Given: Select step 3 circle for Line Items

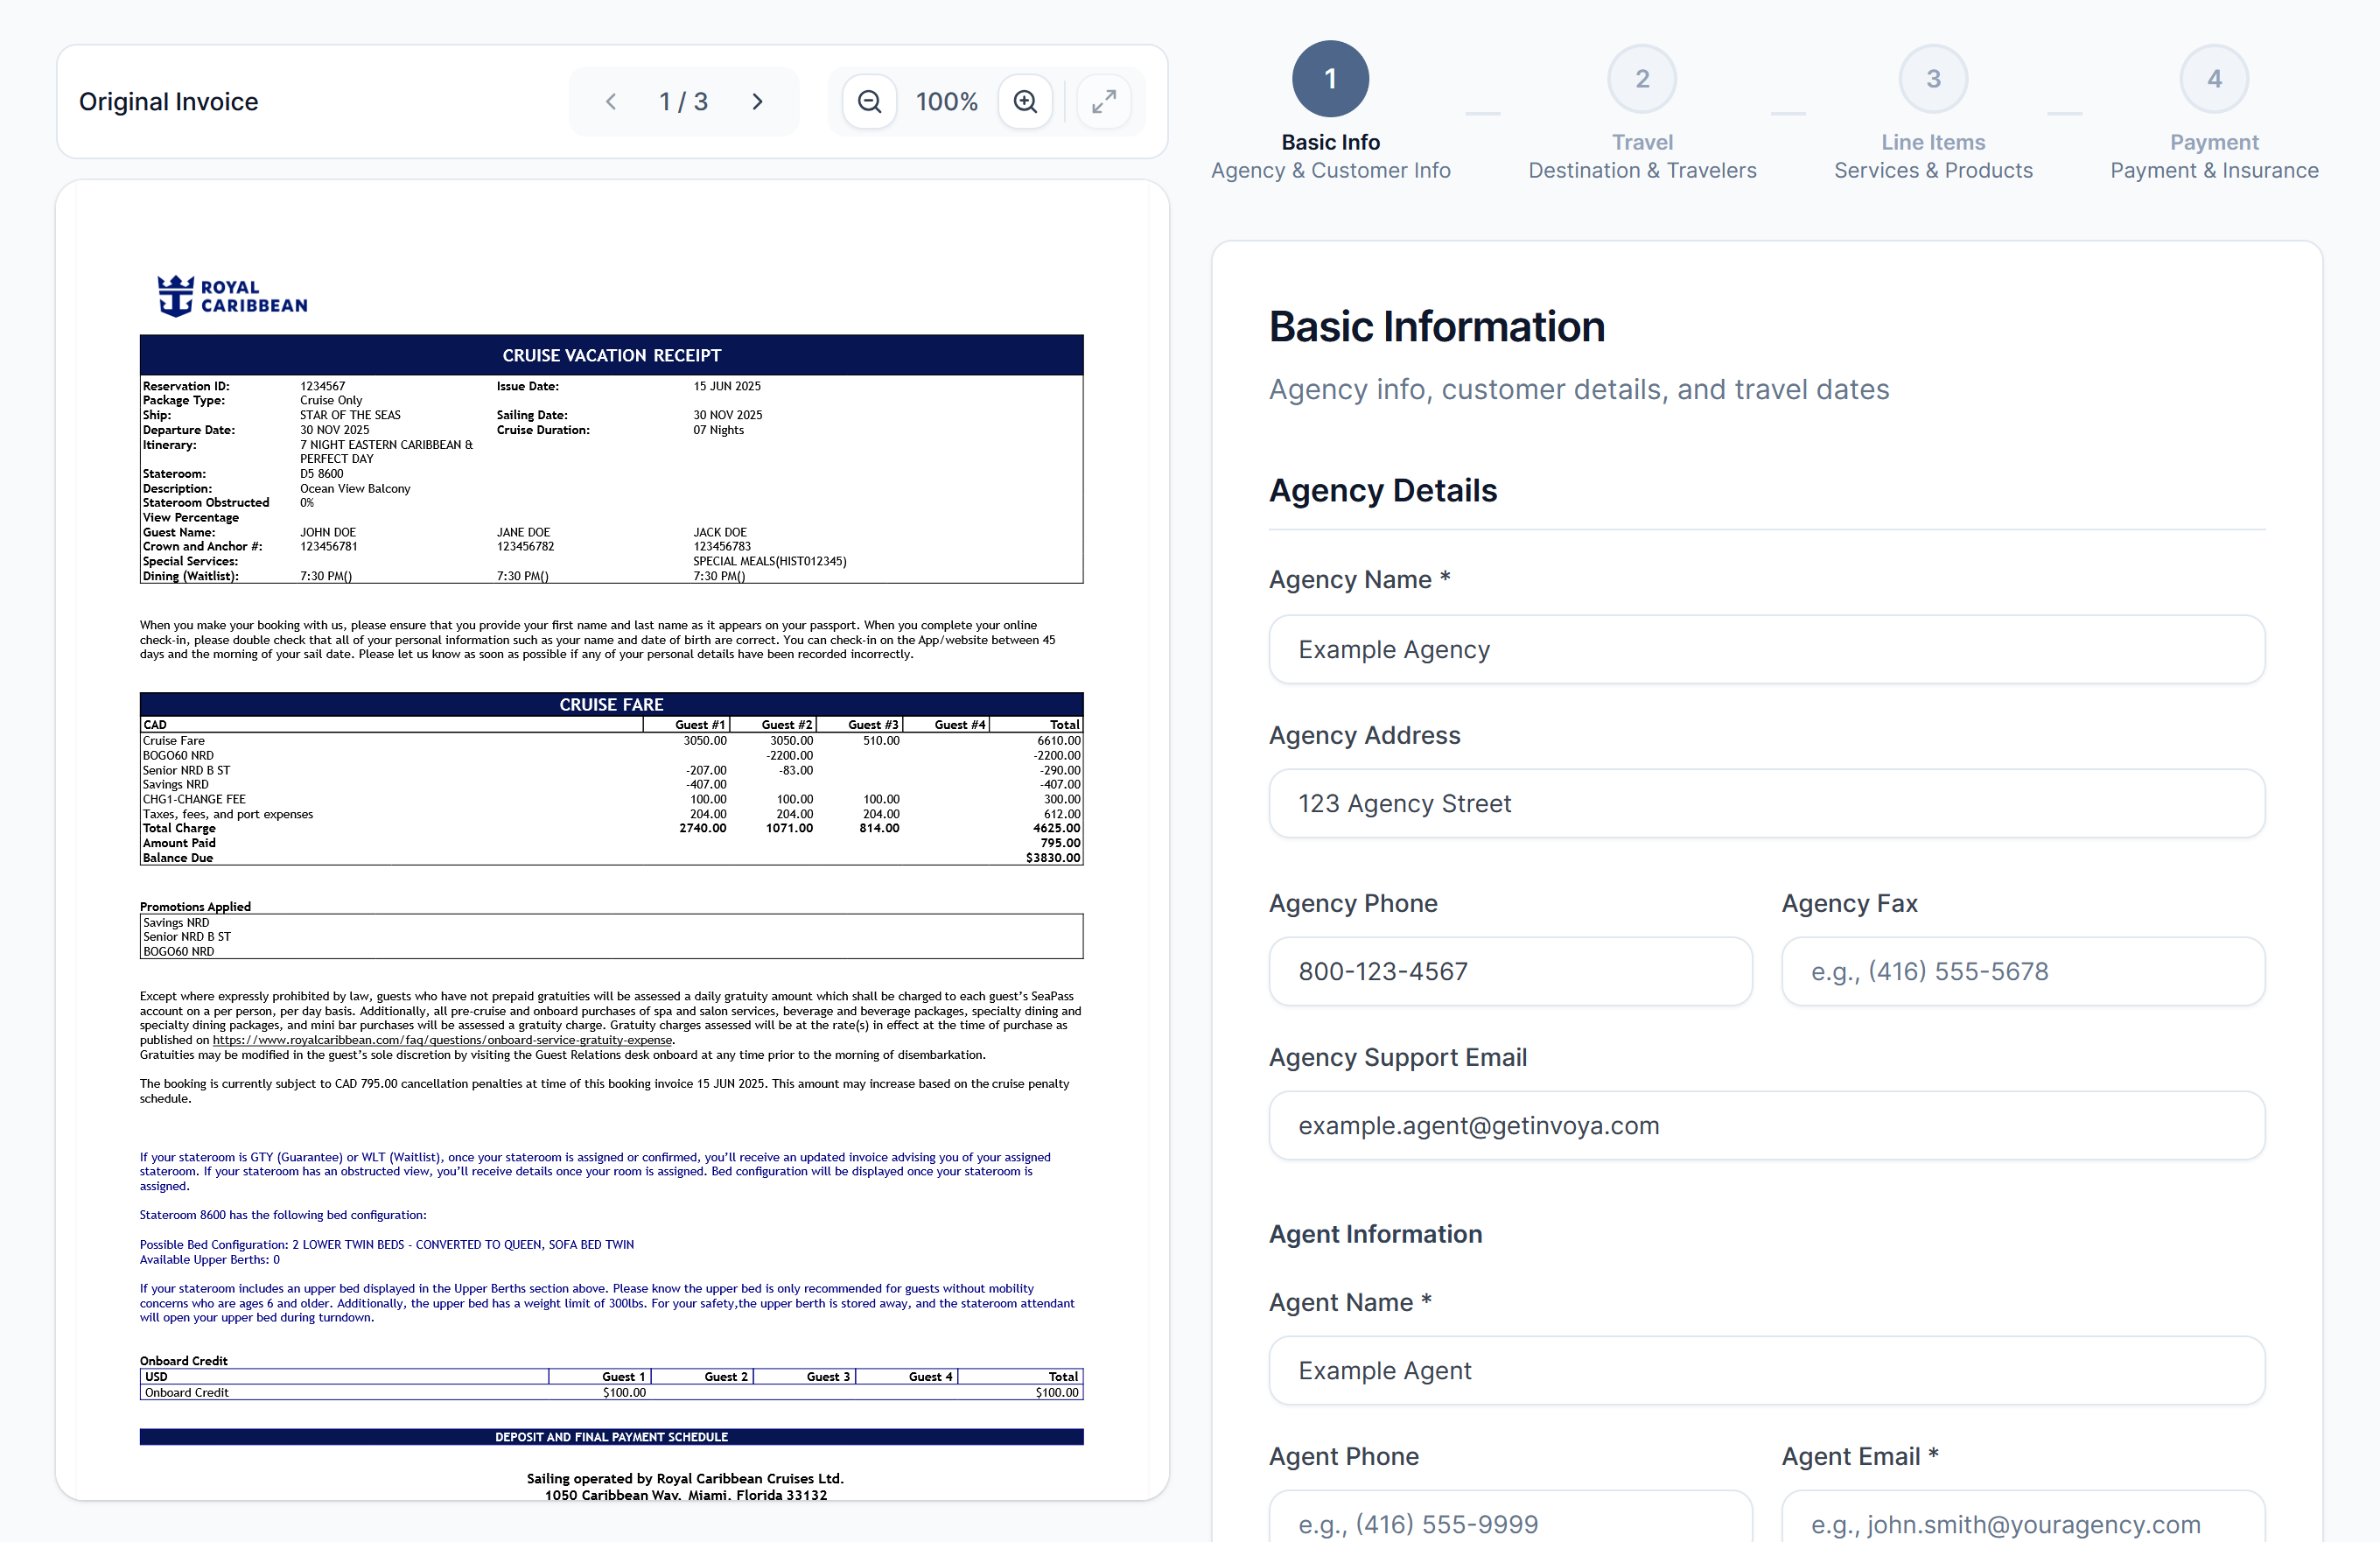Looking at the screenshot, I should [1933, 78].
